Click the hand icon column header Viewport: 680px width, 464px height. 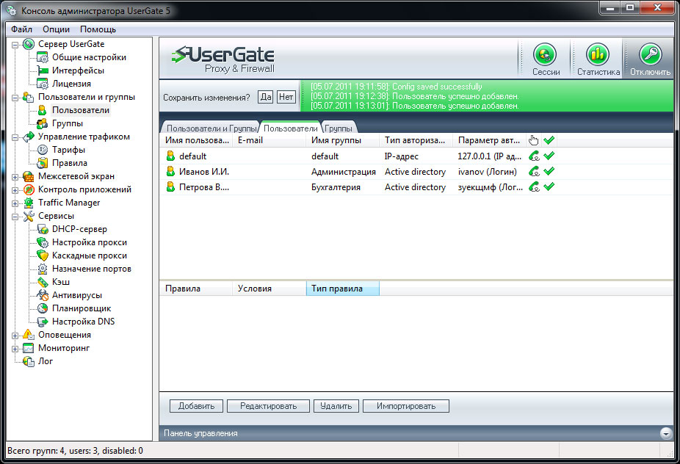(533, 140)
